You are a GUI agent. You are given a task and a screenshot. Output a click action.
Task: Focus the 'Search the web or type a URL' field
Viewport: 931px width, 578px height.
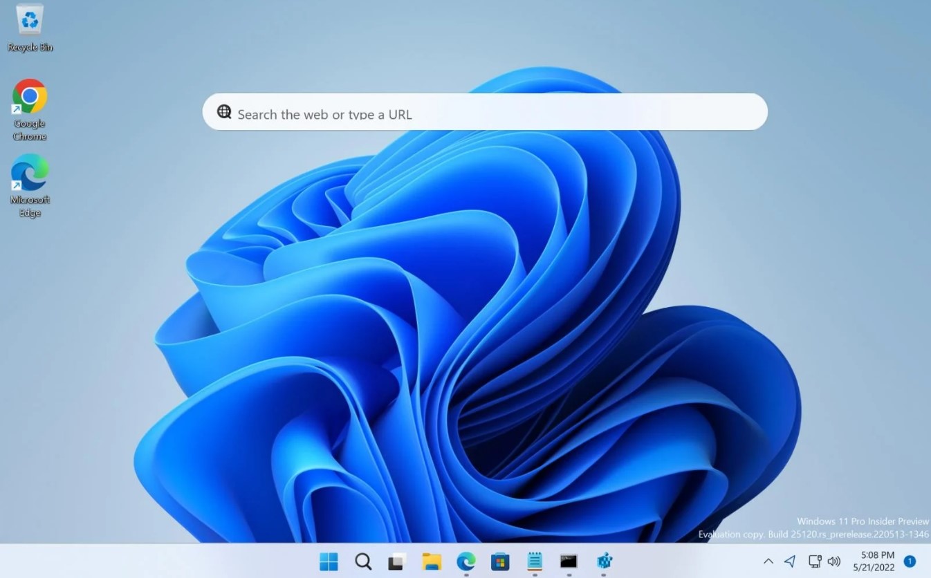click(485, 112)
